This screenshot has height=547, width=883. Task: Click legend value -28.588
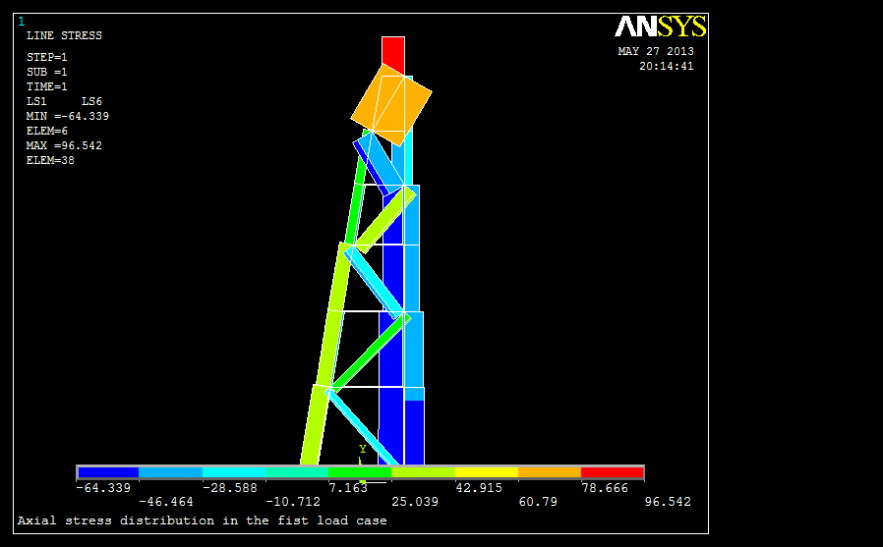coord(230,488)
